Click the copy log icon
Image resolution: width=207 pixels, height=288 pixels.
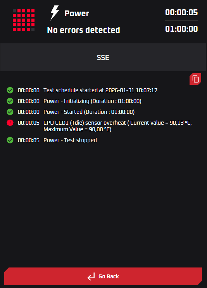coord(195,79)
